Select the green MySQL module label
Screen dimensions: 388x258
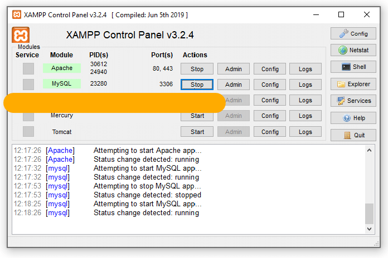tap(62, 84)
